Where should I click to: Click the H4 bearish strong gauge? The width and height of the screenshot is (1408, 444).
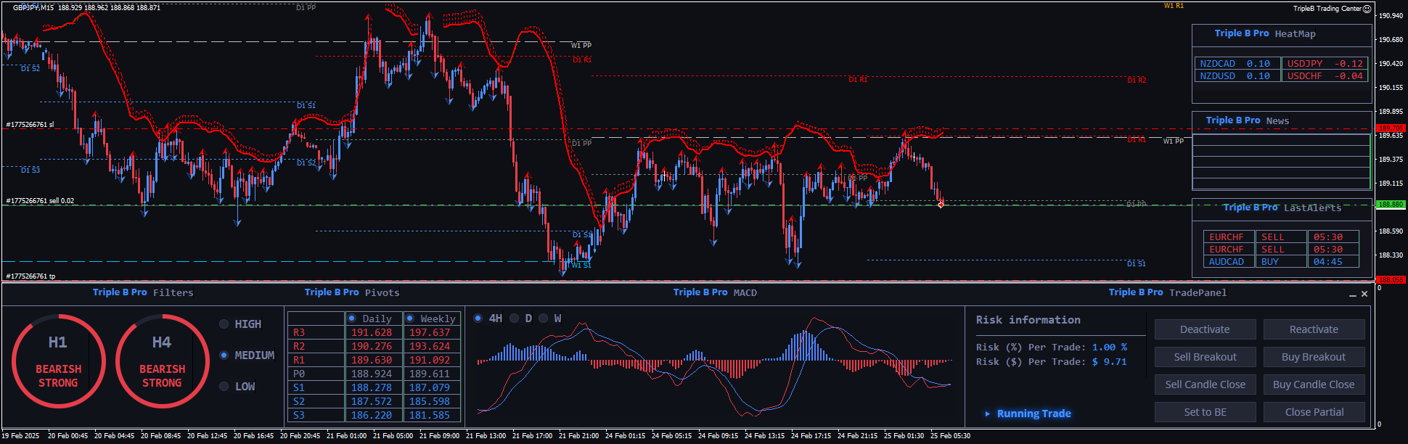click(162, 361)
